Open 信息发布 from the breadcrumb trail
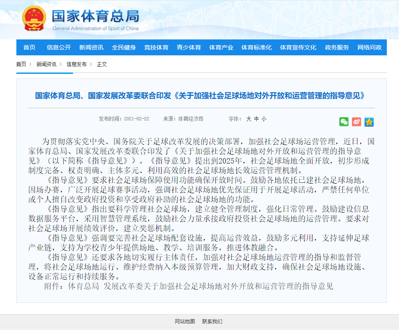 [x=76, y=65]
